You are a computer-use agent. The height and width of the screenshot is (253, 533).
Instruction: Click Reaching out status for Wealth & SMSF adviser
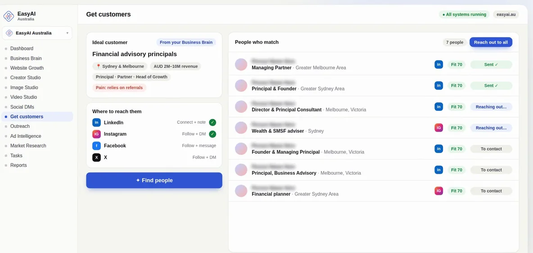click(x=491, y=128)
